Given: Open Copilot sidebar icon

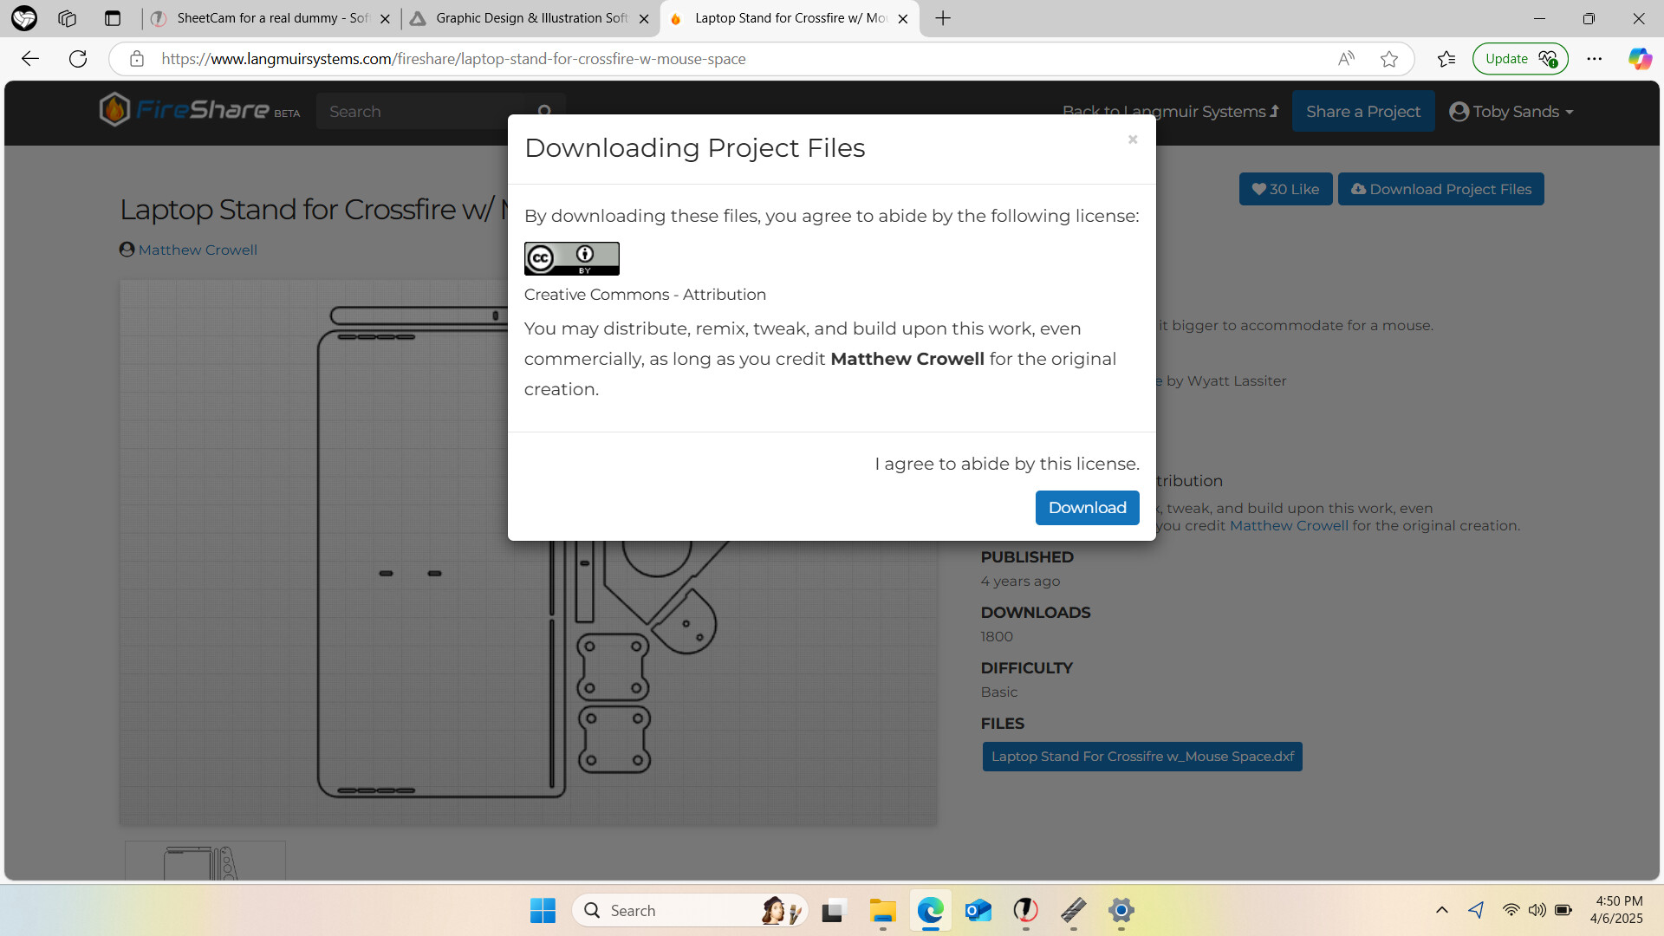Looking at the screenshot, I should [1639, 59].
